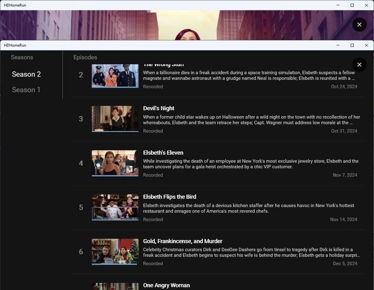The height and width of the screenshot is (290, 374).
Task: Click the Dec 5, 2024 air date
Action: click(345, 264)
